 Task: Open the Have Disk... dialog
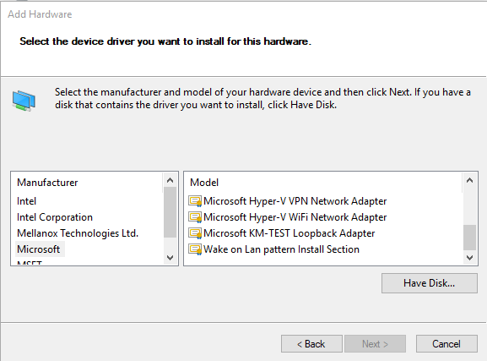click(430, 283)
